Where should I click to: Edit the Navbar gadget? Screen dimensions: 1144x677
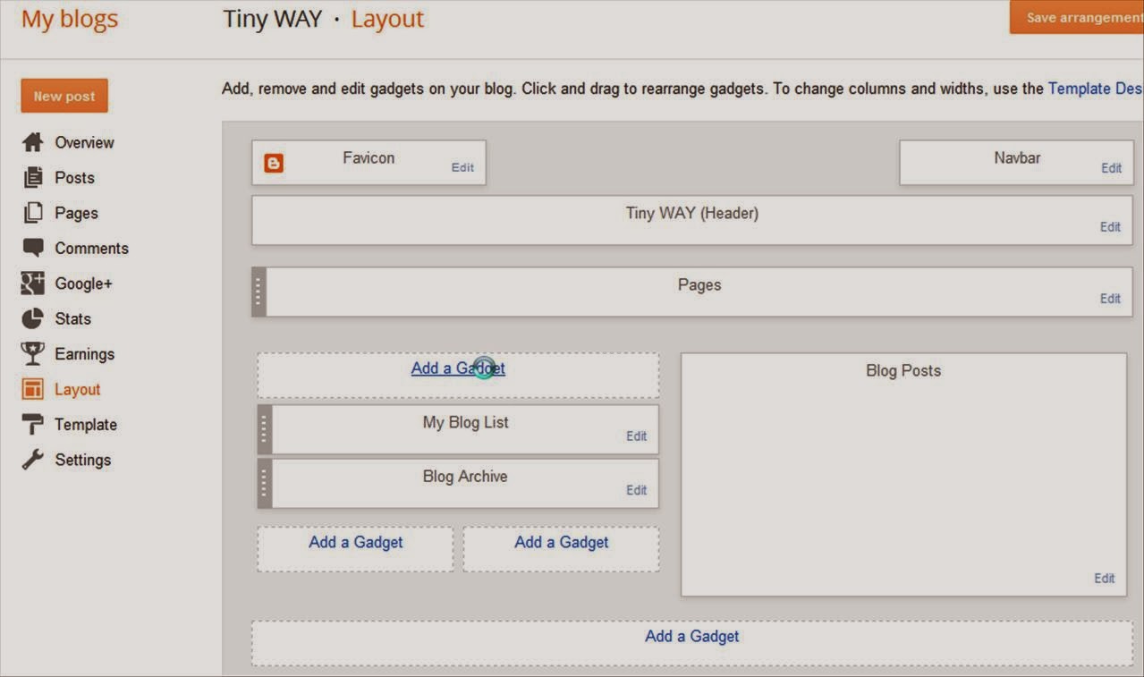tap(1111, 167)
